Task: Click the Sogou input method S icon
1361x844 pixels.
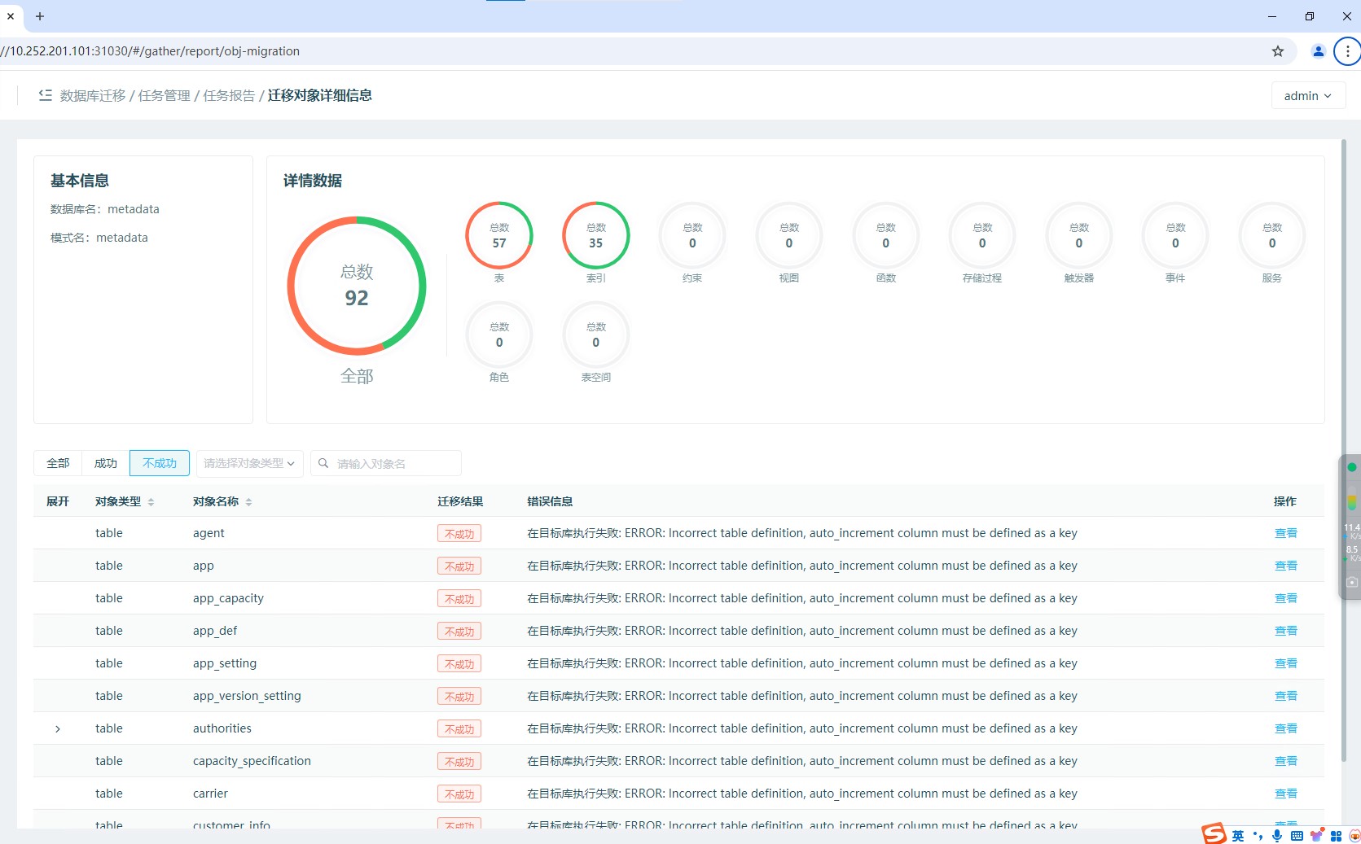Action: [1214, 833]
